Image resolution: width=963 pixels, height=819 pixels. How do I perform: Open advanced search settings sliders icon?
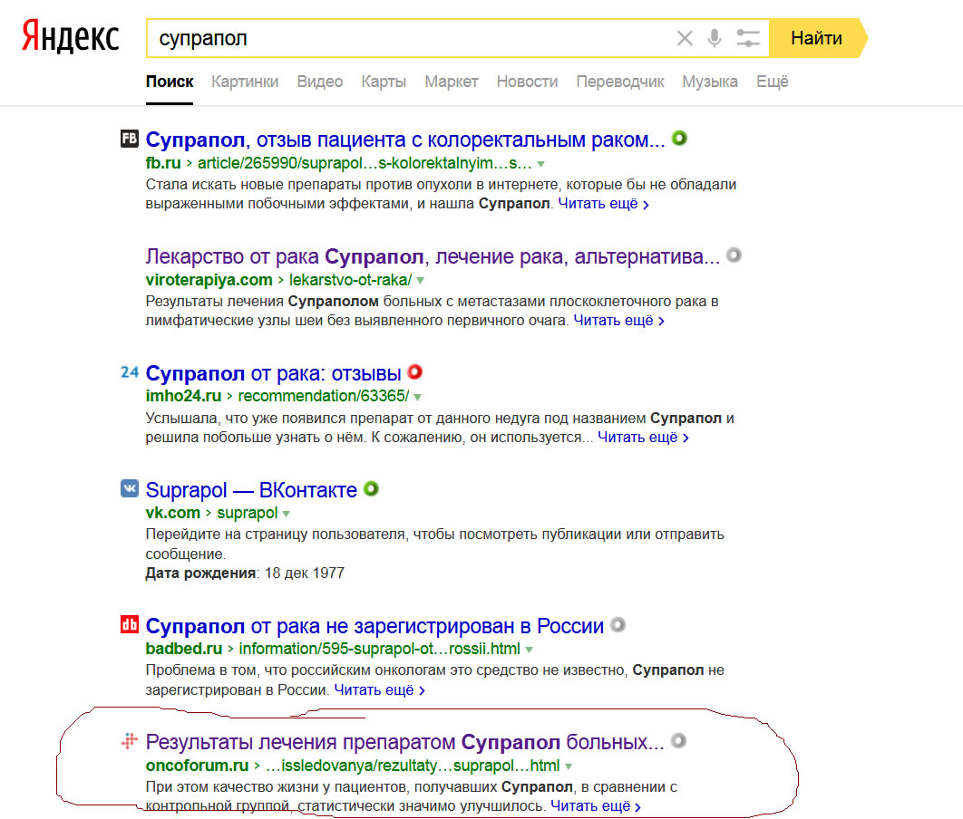click(748, 38)
